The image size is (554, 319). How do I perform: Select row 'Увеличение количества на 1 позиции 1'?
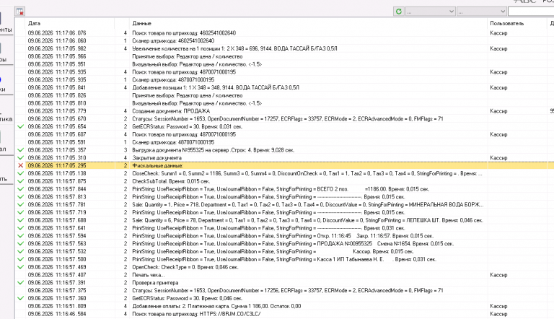click(234, 48)
